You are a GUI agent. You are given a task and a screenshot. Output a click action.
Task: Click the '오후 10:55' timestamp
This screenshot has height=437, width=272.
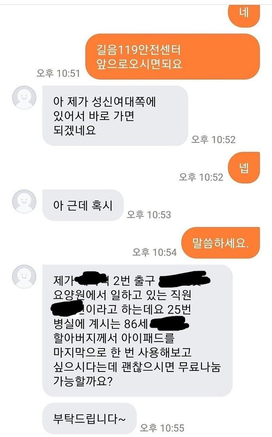pyautogui.click(x=162, y=428)
